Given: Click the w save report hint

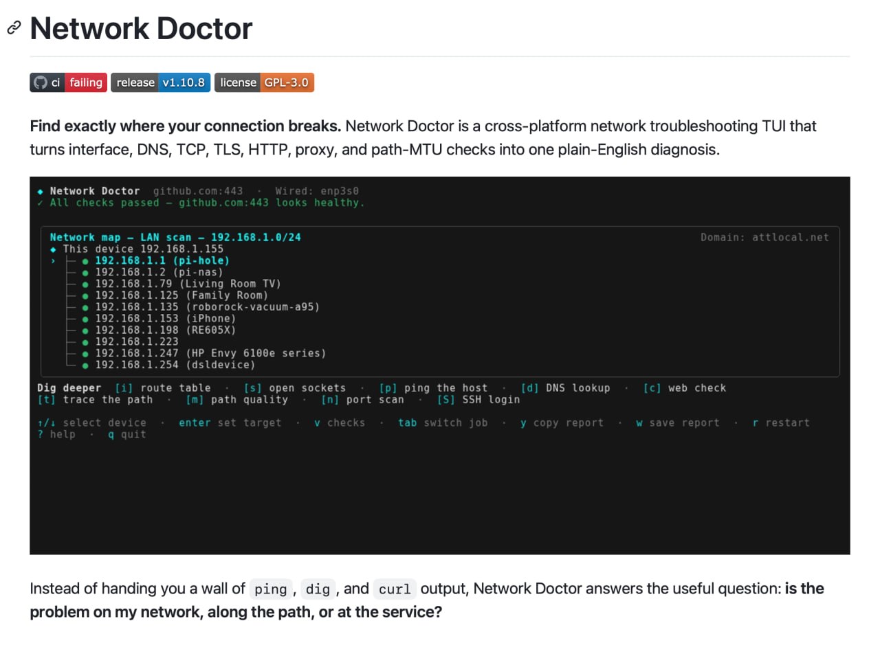Looking at the screenshot, I should [678, 423].
